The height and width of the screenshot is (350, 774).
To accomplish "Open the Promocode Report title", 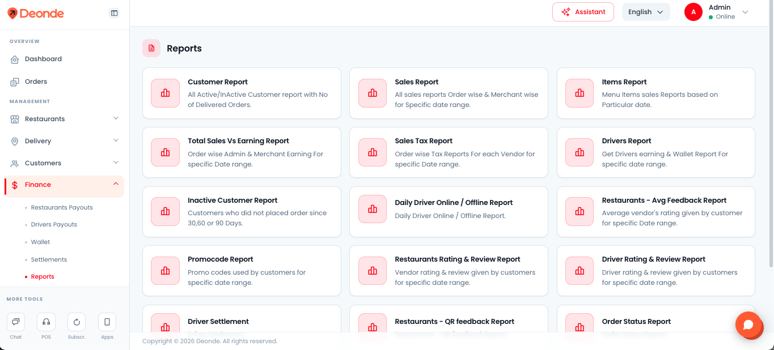I will point(221,259).
